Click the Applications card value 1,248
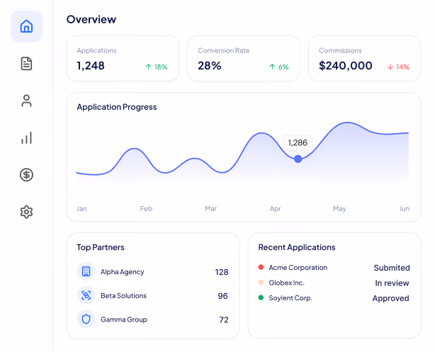The height and width of the screenshot is (352, 435). point(91,66)
